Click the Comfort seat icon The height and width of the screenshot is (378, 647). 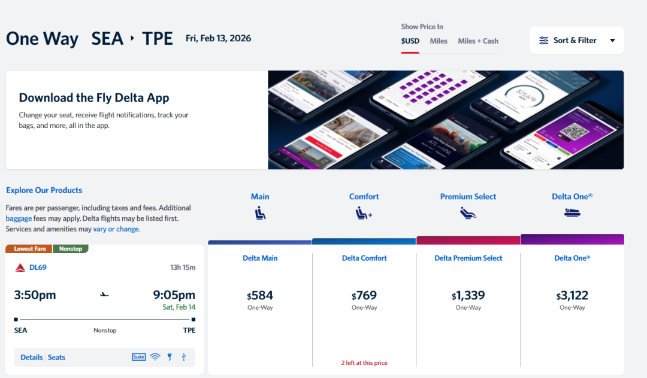click(364, 213)
